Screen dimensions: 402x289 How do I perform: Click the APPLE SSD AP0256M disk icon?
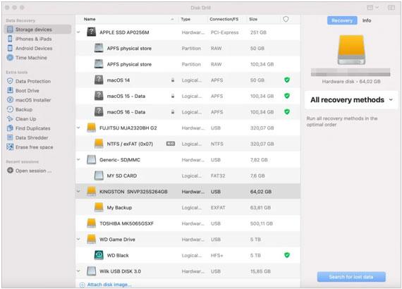coord(92,32)
